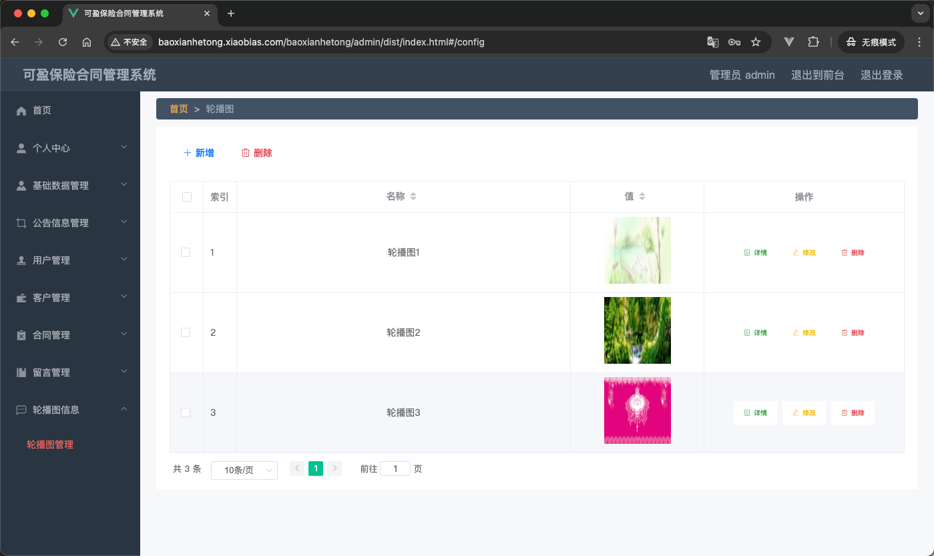This screenshot has width=934, height=556.
Task: Click the browser back arrow
Action: 15,42
